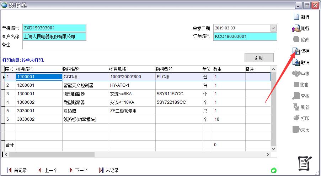This screenshot has width=321, height=176.
Task: Click the 客户名称 customer name field
Action: (54, 36)
